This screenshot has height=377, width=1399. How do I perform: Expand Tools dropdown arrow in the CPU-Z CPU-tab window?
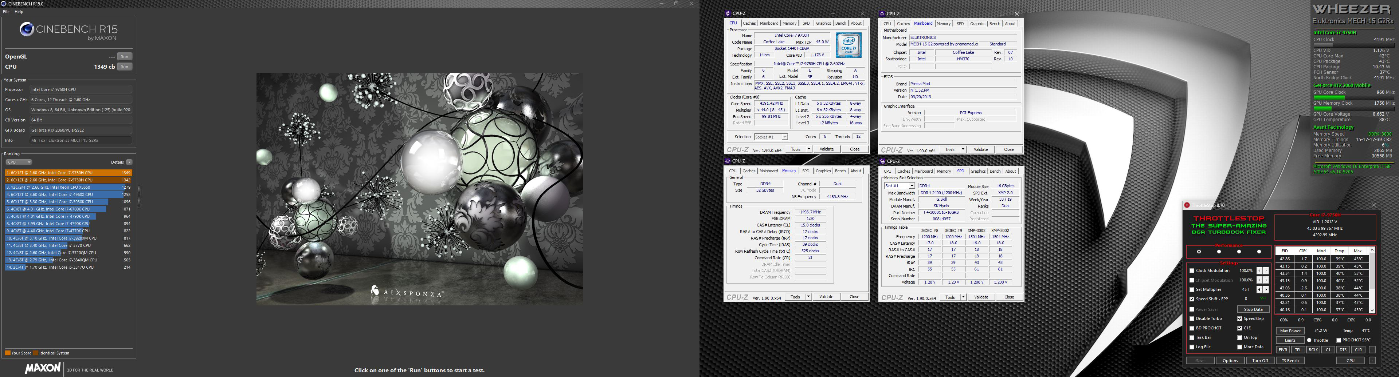coord(809,149)
